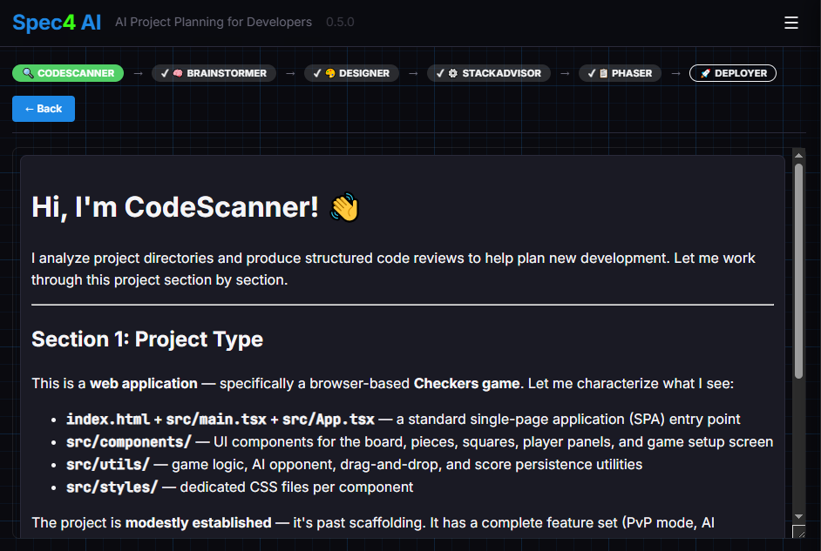Image resolution: width=821 pixels, height=551 pixels.
Task: Go to the STACKADVISOR stage tab
Action: [x=489, y=73]
